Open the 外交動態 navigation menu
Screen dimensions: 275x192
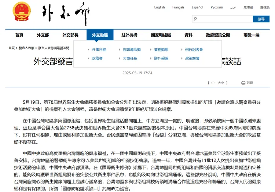[100, 35]
